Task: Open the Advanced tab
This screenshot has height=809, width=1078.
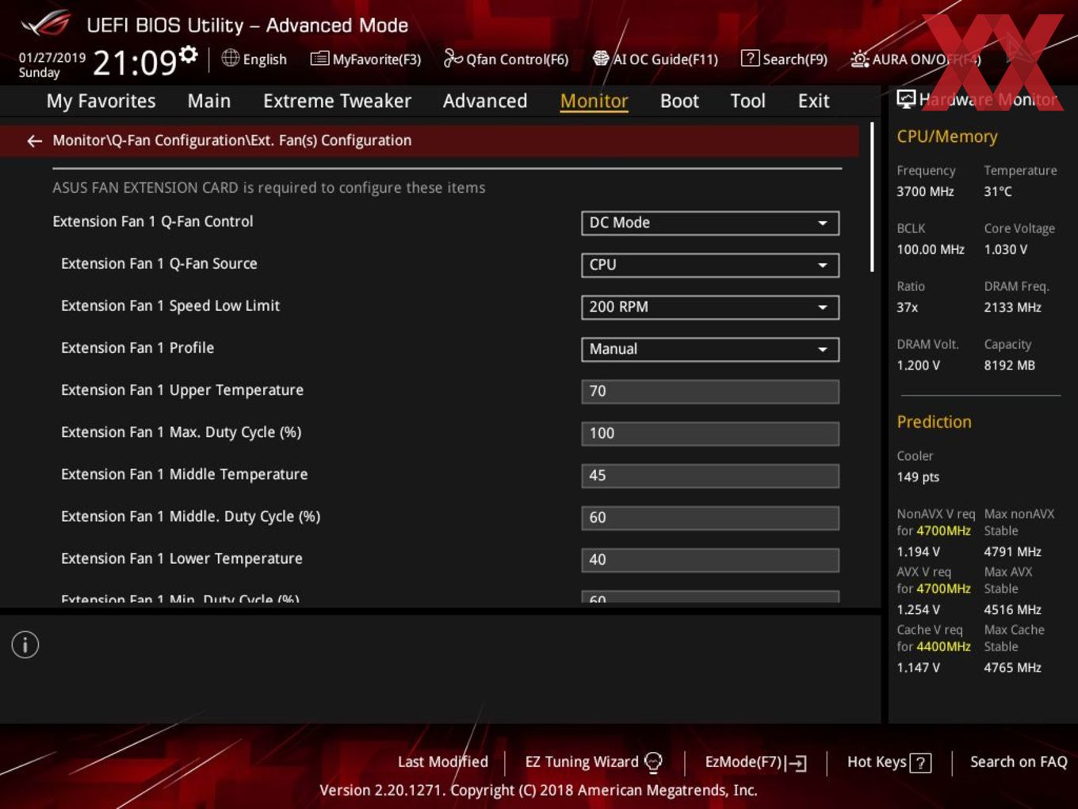Action: coord(485,101)
